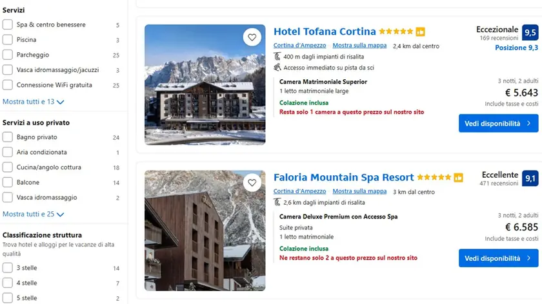Image resolution: width=542 pixels, height=304 pixels.
Task: Enable the Piscina filter checkbox
Action: click(x=8, y=40)
